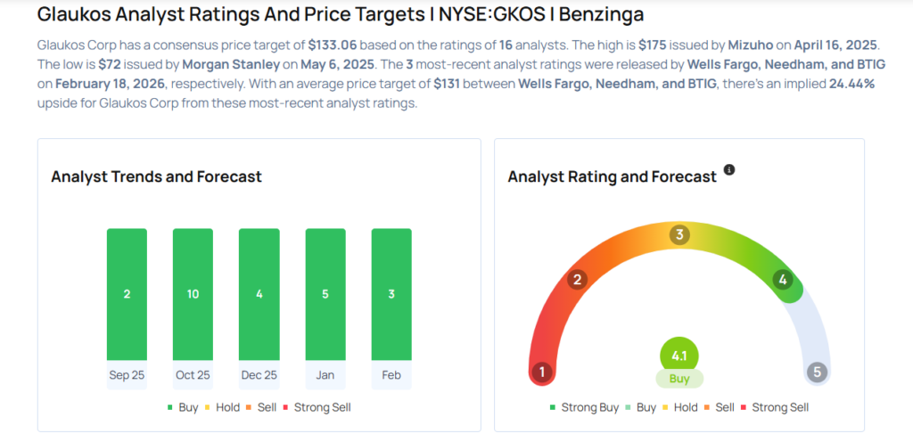Click the Glaukos Analyst Ratings page heading

(x=341, y=15)
